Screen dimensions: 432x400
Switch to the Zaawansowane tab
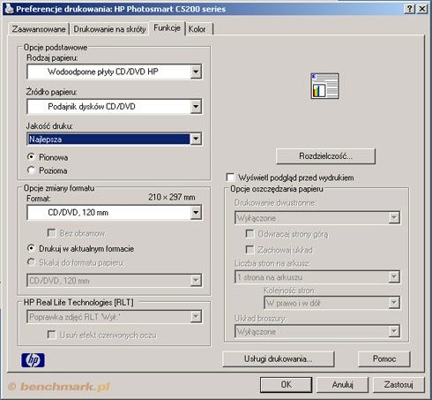pyautogui.click(x=39, y=29)
